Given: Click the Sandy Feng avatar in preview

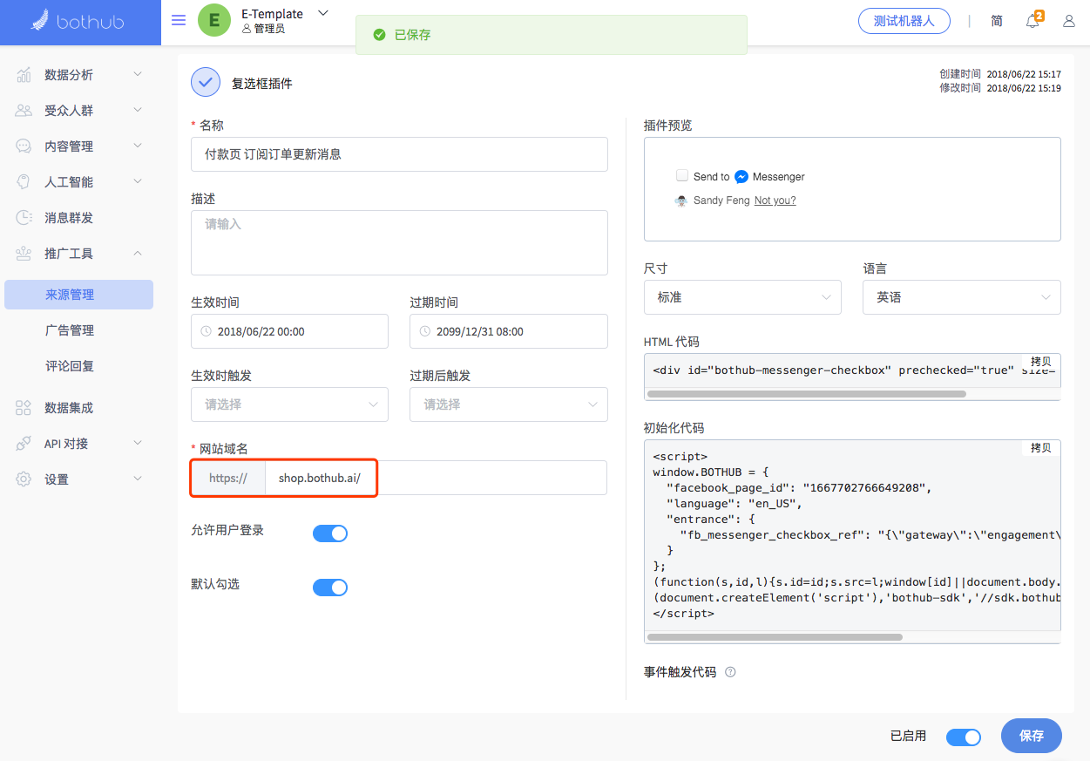Looking at the screenshot, I should tap(681, 200).
